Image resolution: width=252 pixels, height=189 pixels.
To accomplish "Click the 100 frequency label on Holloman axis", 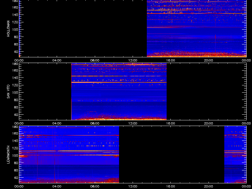I will [15, 30].
